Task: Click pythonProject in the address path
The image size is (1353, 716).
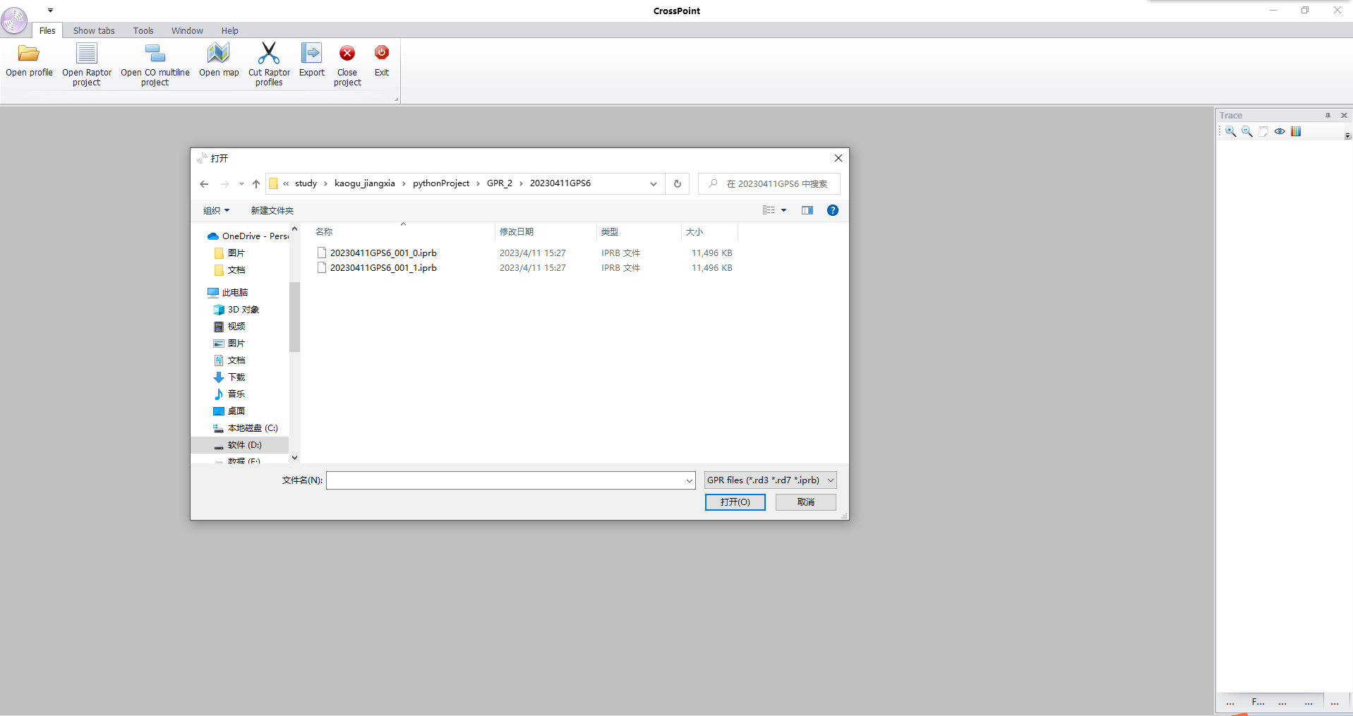Action: click(x=441, y=183)
